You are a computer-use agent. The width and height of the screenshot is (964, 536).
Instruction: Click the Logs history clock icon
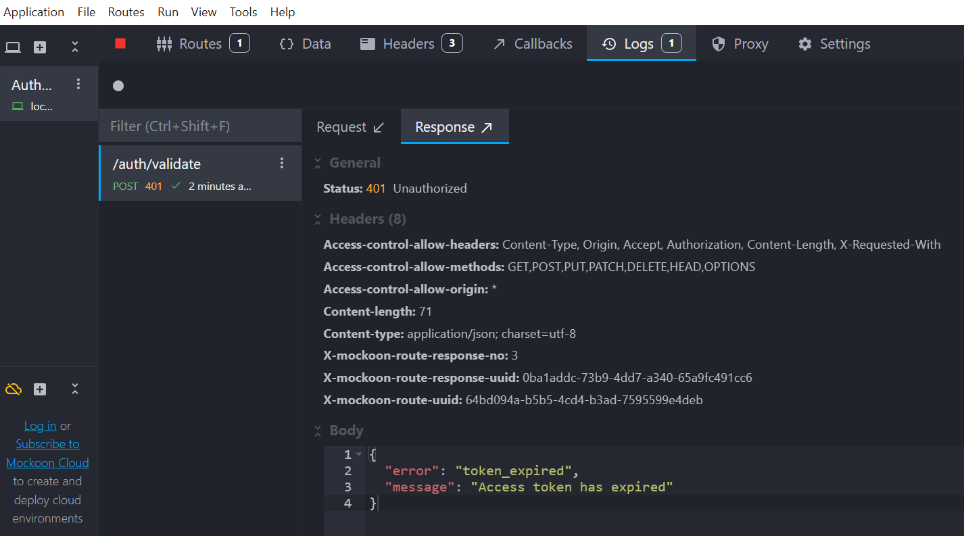coord(609,44)
